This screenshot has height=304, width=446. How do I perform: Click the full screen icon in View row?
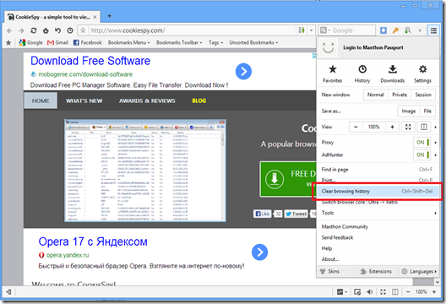coord(408,127)
